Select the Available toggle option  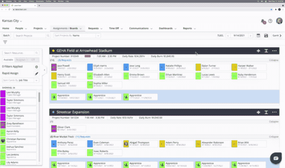tap(8, 60)
